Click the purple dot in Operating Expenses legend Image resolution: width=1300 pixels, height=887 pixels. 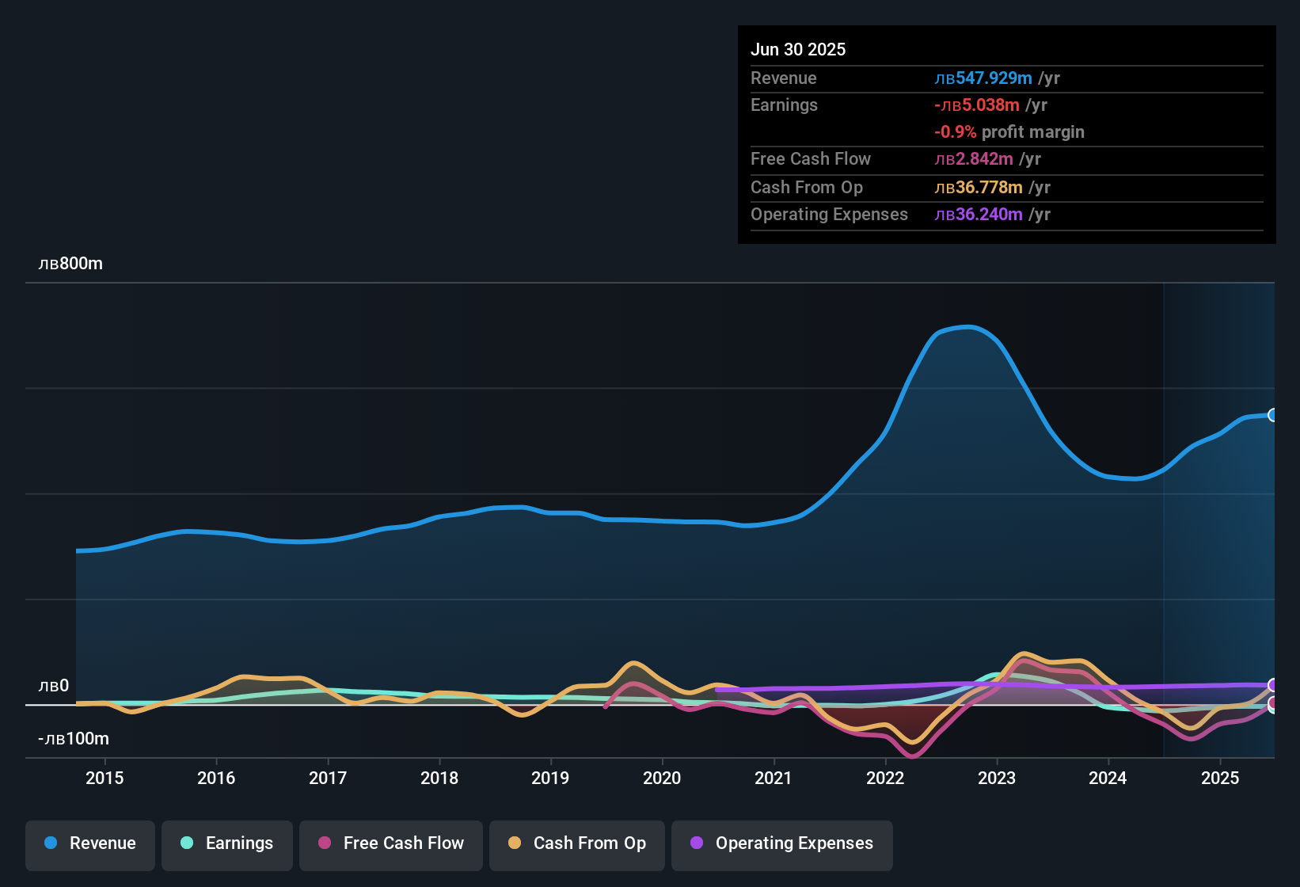697,843
